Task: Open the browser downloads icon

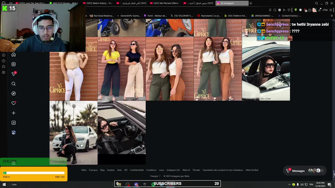Action: point(320,10)
